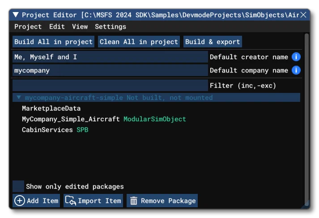Click the Build & export button
The width and height of the screenshot is (319, 218).
coord(213,42)
